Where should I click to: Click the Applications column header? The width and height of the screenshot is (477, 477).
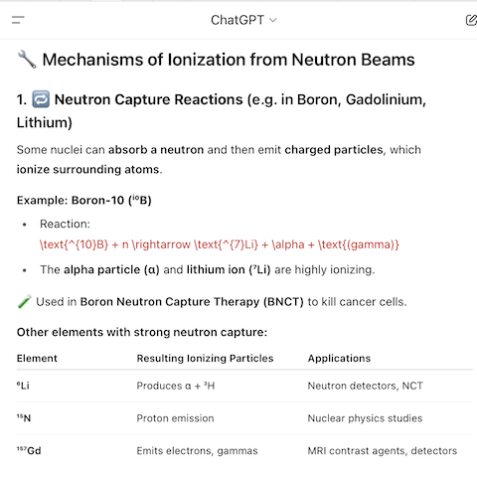tap(339, 358)
